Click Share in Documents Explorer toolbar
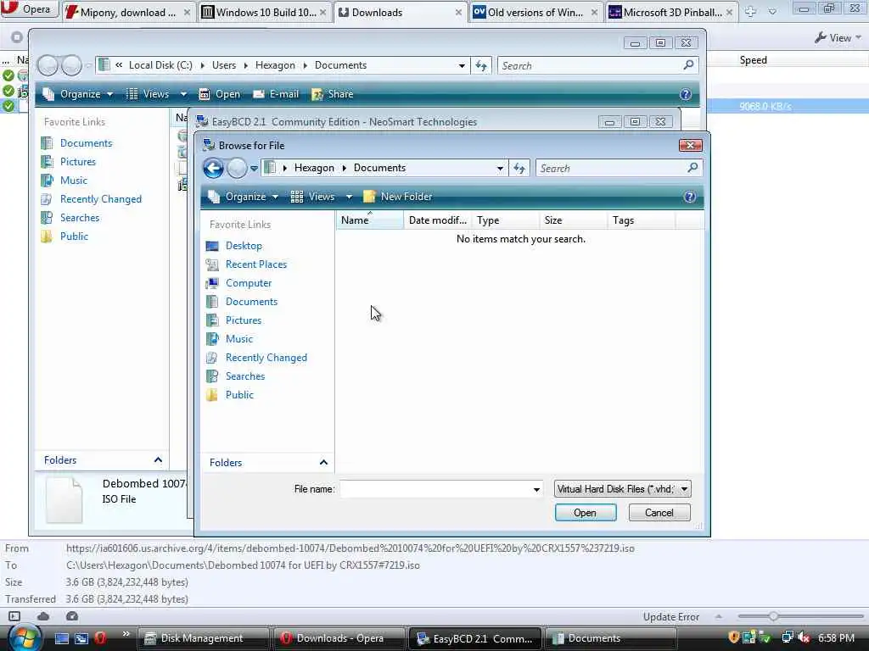869x651 pixels. (333, 94)
